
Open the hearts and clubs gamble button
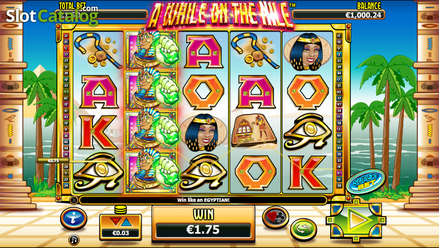(x=276, y=217)
